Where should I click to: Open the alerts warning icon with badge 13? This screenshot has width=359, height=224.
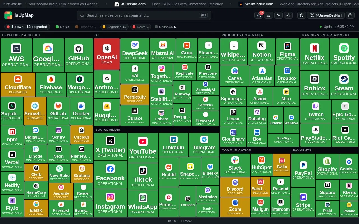[x=259, y=15]
